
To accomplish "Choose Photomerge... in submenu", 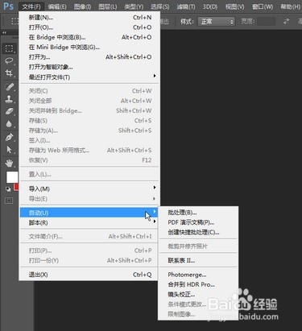I will (199, 275).
